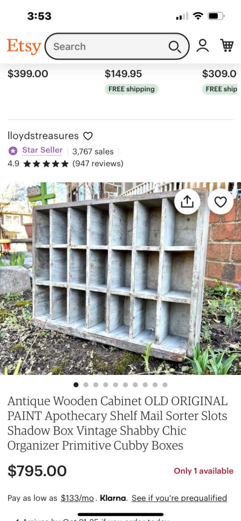The height and width of the screenshot is (521, 241).
Task: View the 947 reviews
Action: (98, 164)
